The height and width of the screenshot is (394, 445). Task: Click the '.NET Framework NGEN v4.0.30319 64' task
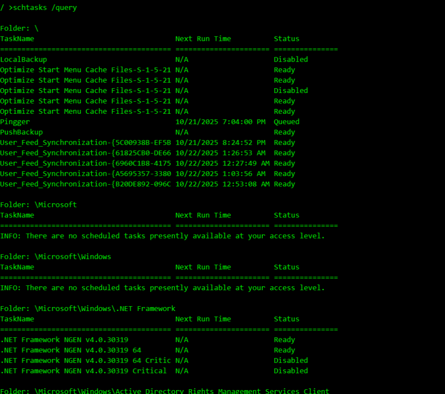click(x=70, y=351)
